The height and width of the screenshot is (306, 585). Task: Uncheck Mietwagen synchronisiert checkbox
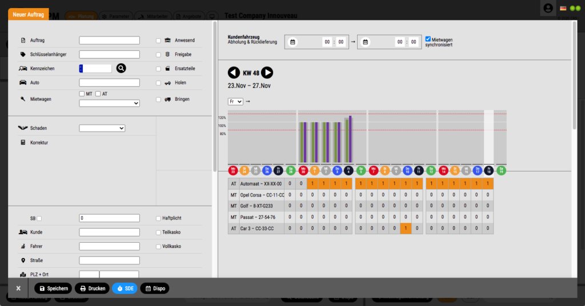428,39
